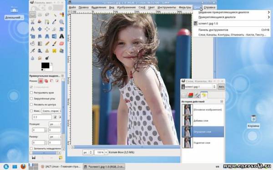Image resolution: width=273 pixels, height=170 pixels.
Task: Select the Zoom magnifier tool
Action: pos(61,22)
